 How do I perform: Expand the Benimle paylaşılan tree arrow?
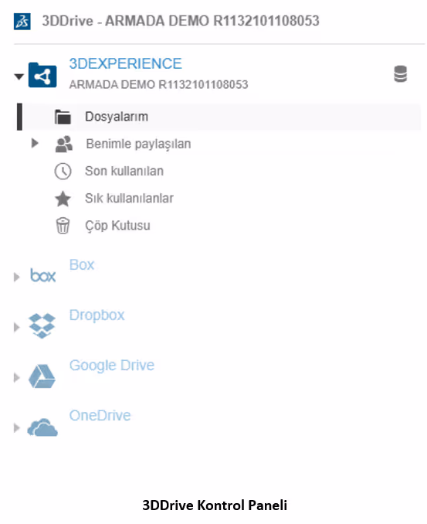tap(35, 143)
